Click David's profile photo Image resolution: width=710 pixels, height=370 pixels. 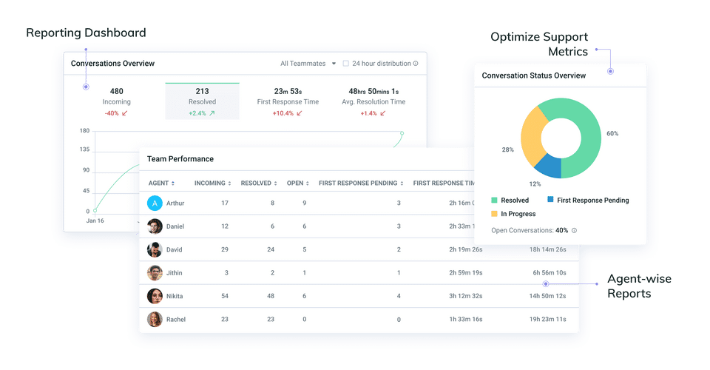(155, 249)
